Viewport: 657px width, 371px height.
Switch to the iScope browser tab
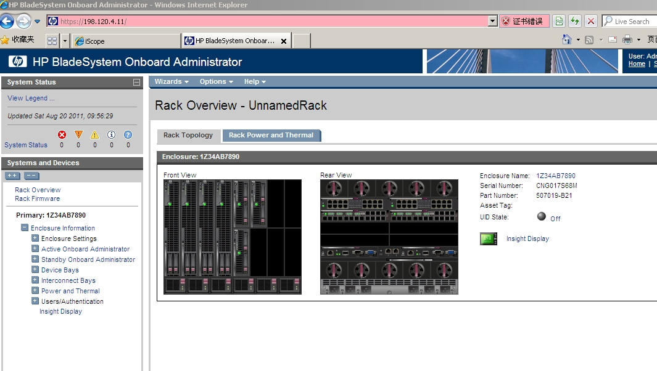coord(126,41)
